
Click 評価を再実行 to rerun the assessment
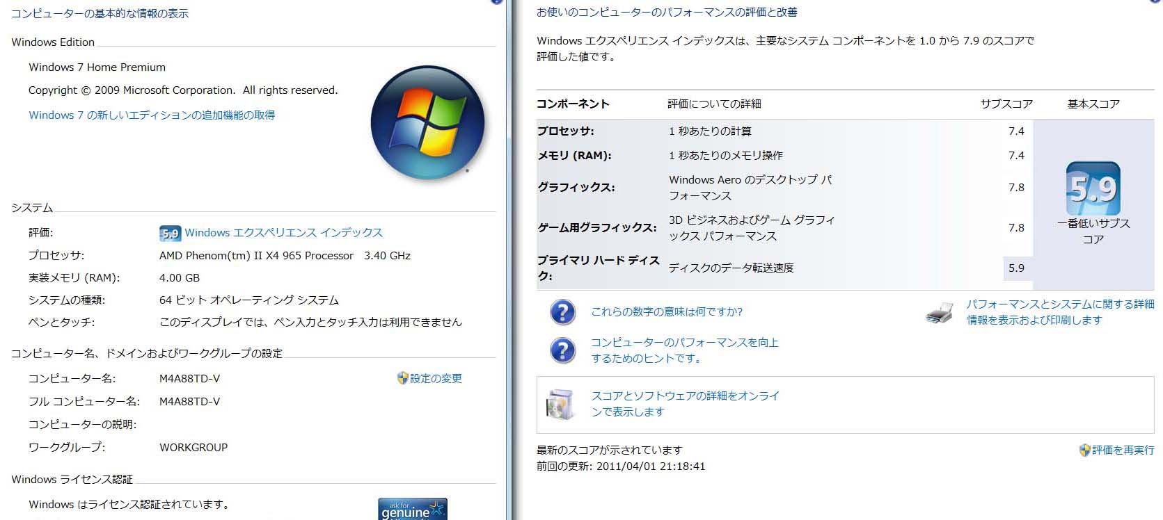coord(1123,450)
